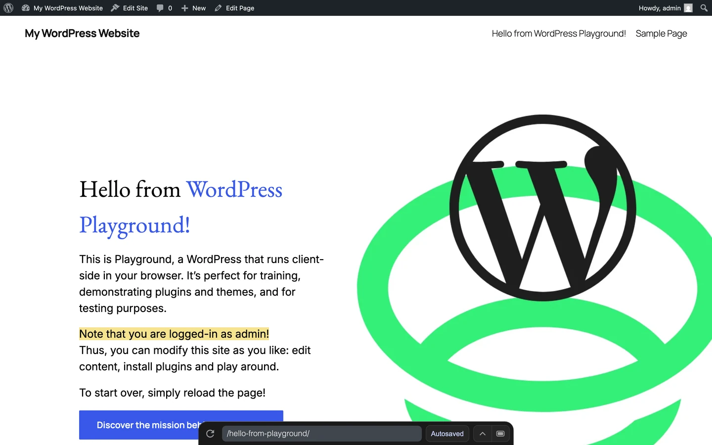
Task: Open the WordPress logo menu in admin bar
Action: (8, 8)
